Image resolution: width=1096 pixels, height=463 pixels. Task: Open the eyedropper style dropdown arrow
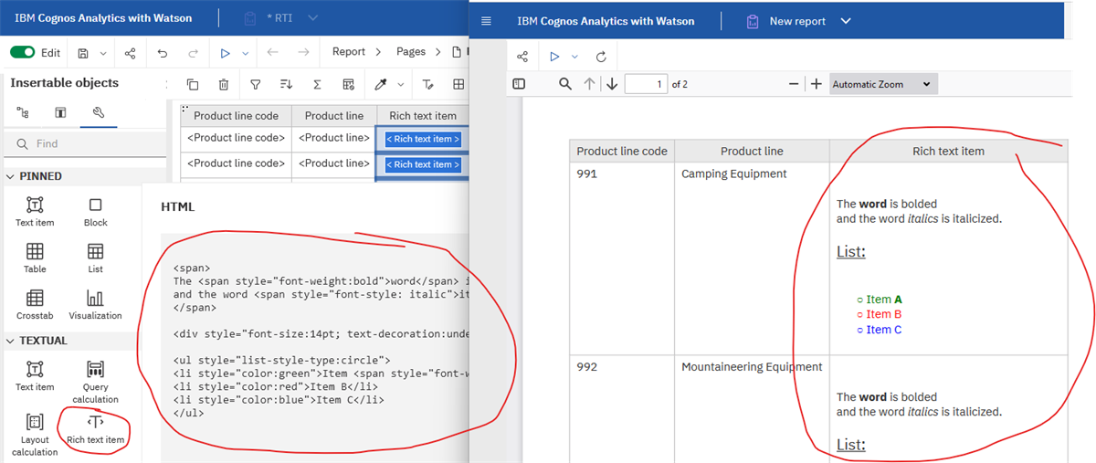click(400, 85)
